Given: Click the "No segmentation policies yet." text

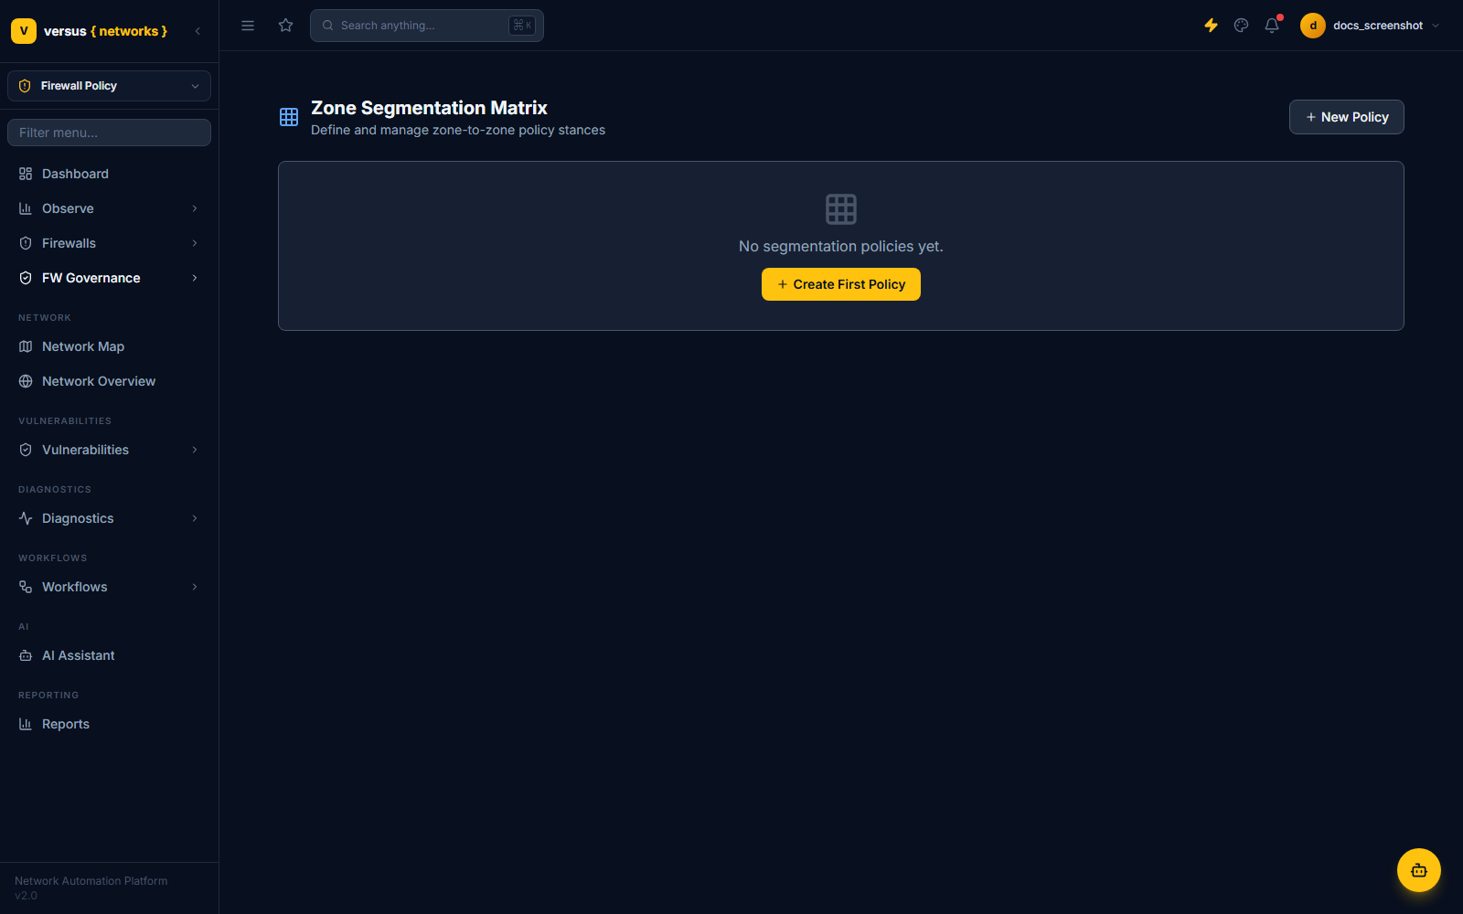Looking at the screenshot, I should [841, 247].
